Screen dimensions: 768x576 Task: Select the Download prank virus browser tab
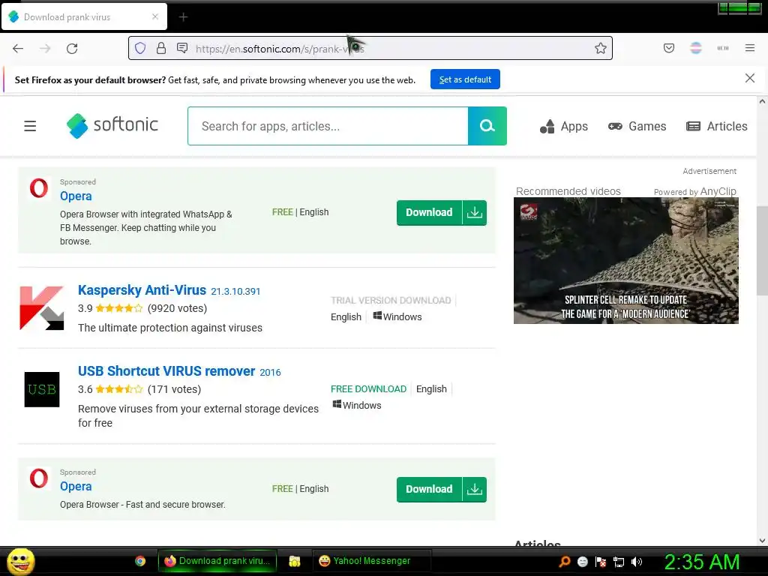coord(84,17)
